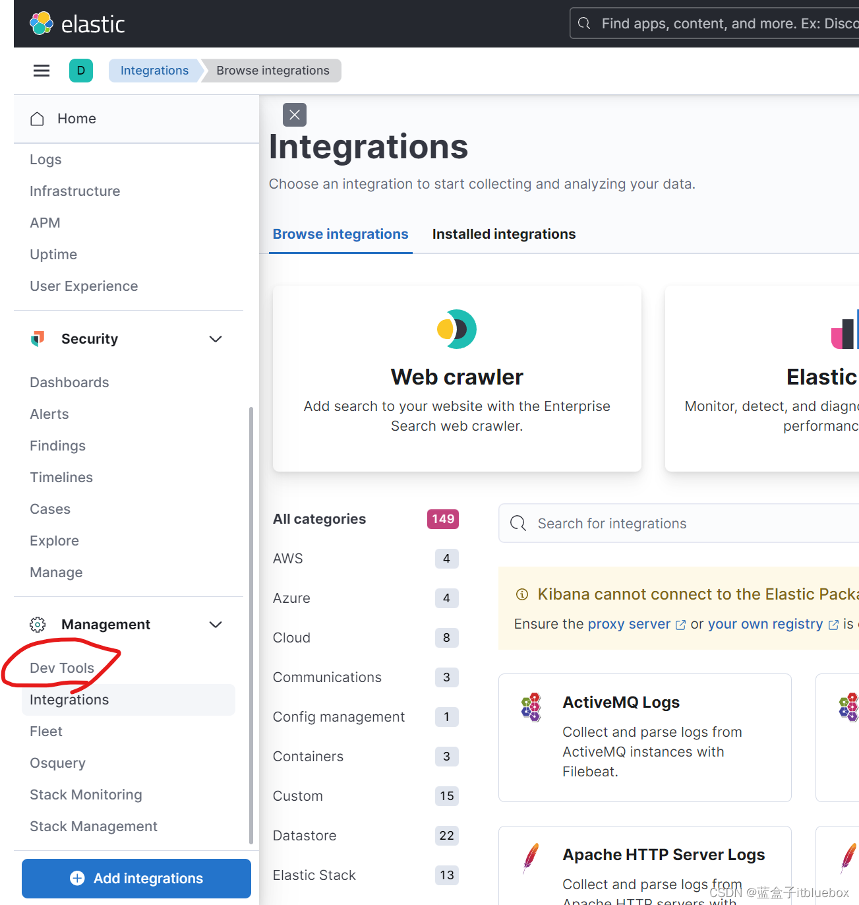Click the Web crawler logo icon
Image resolution: width=859 pixels, height=905 pixels.
(457, 329)
